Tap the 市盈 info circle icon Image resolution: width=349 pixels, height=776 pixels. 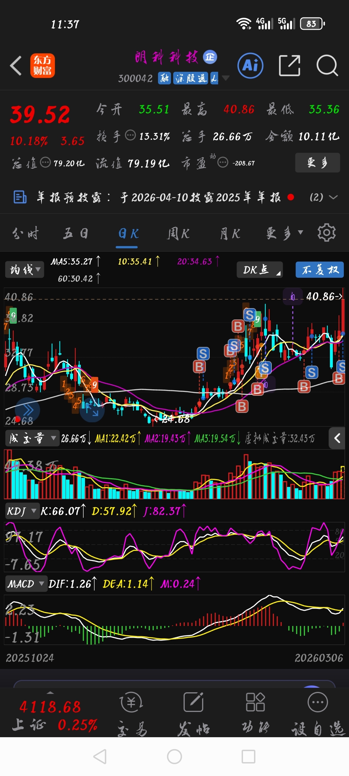(223, 162)
